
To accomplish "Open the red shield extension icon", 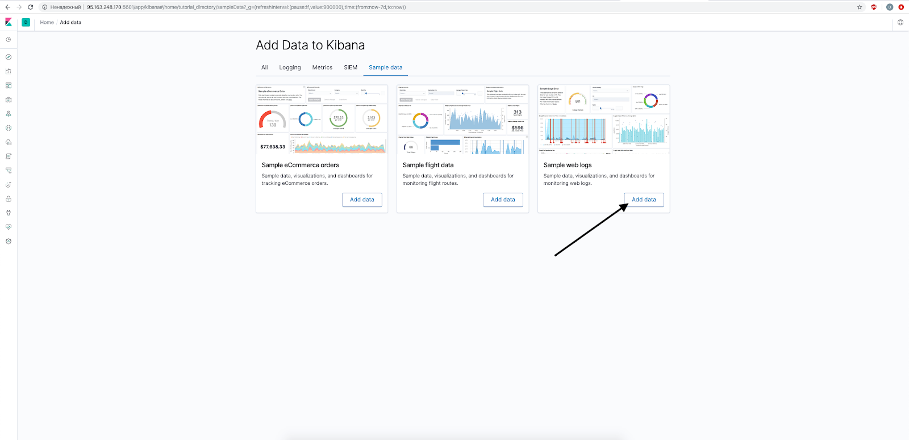I will click(x=874, y=7).
